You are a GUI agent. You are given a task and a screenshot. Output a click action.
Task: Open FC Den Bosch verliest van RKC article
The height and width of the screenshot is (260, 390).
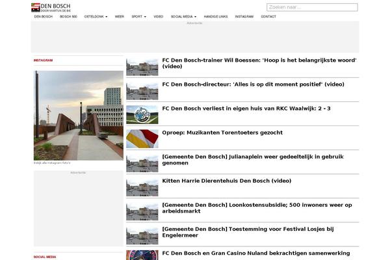point(246,109)
